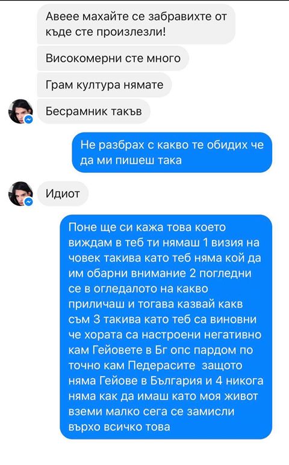Click Messenger badge on the lower avatar
This screenshot has height=465, width=289.
coord(28,202)
